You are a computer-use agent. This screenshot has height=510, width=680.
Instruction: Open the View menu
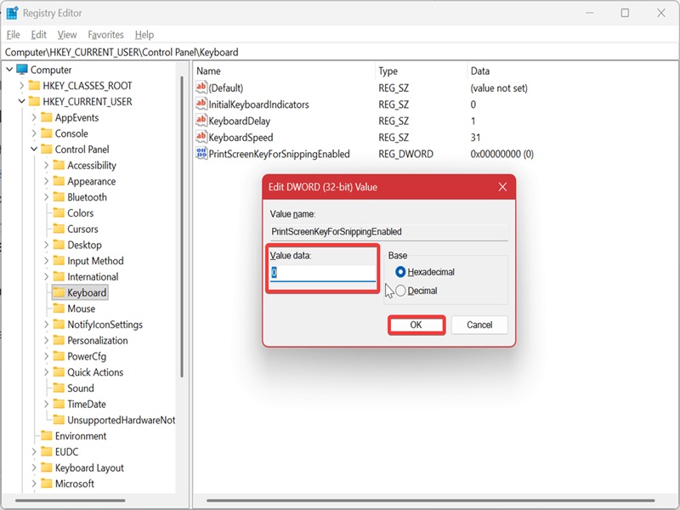67,35
